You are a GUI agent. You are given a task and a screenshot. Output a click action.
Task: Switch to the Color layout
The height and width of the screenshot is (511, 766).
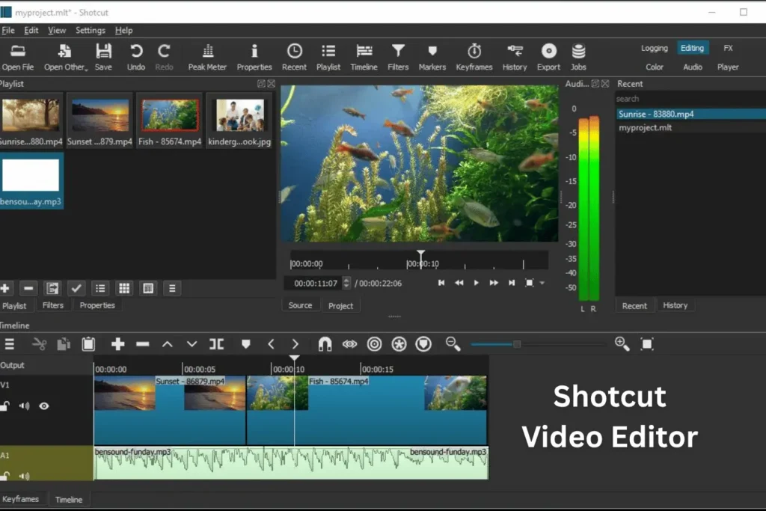click(655, 67)
